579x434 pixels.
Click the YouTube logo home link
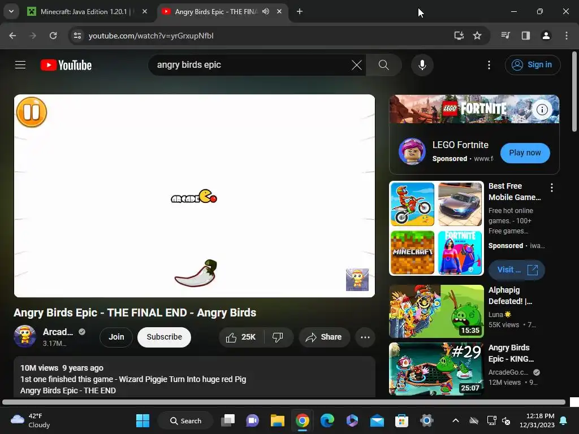66,65
